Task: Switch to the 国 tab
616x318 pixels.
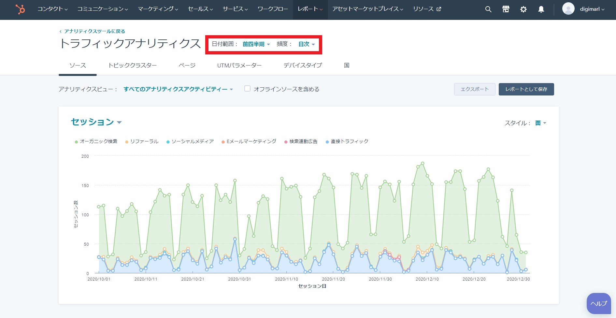Action: coord(347,65)
